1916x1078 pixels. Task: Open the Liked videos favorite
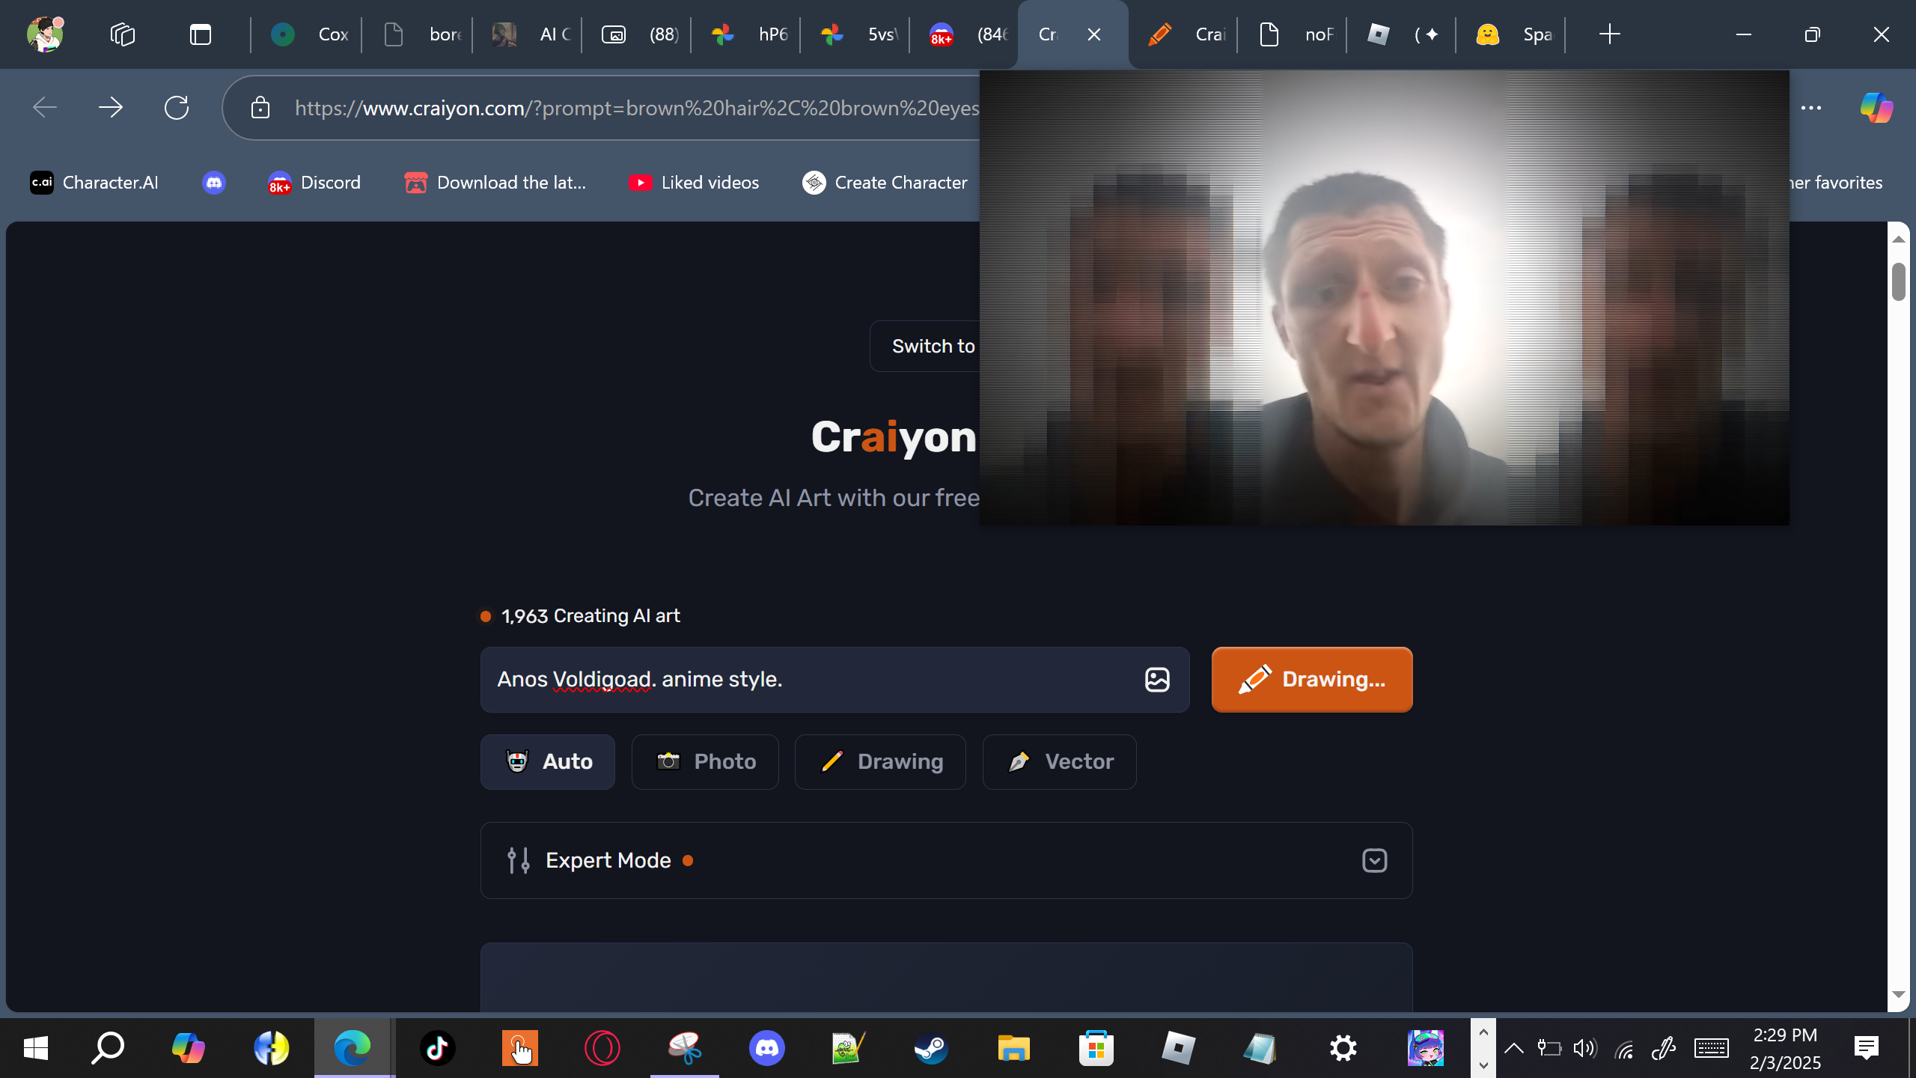pos(695,183)
